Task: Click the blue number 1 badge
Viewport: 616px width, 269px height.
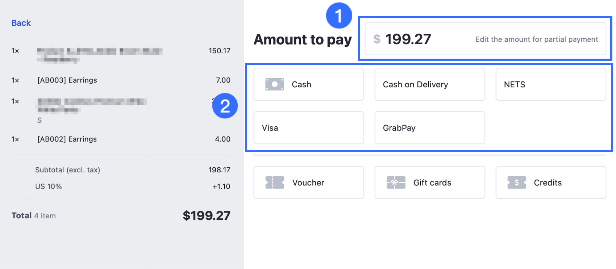Action: [x=339, y=16]
